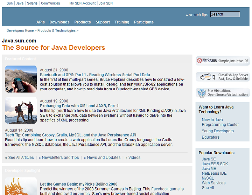Select the Downloads menu item
The image size is (252, 195).
coord(59,22)
